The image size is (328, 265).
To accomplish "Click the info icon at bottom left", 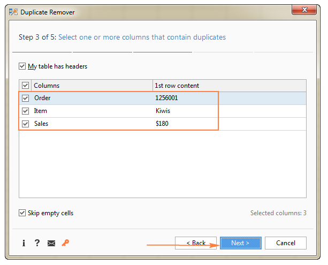I will (x=24, y=243).
